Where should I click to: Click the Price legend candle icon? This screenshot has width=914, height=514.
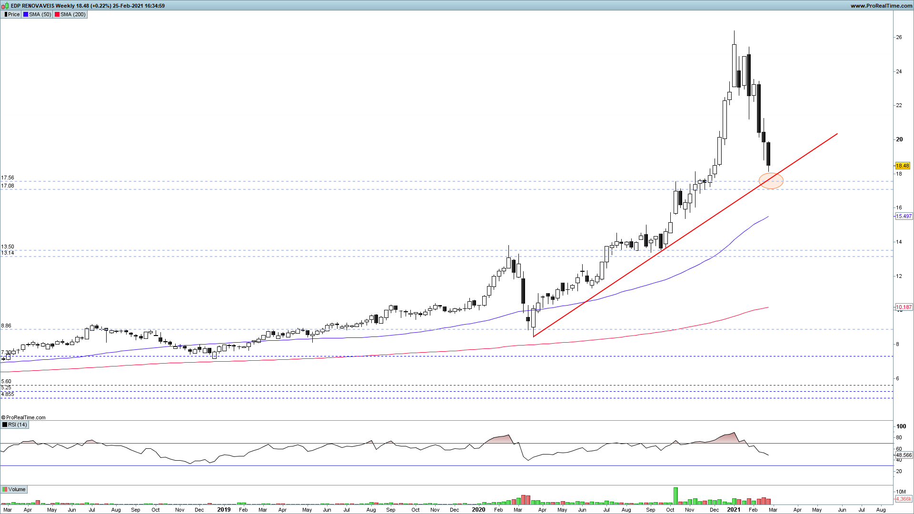point(6,14)
